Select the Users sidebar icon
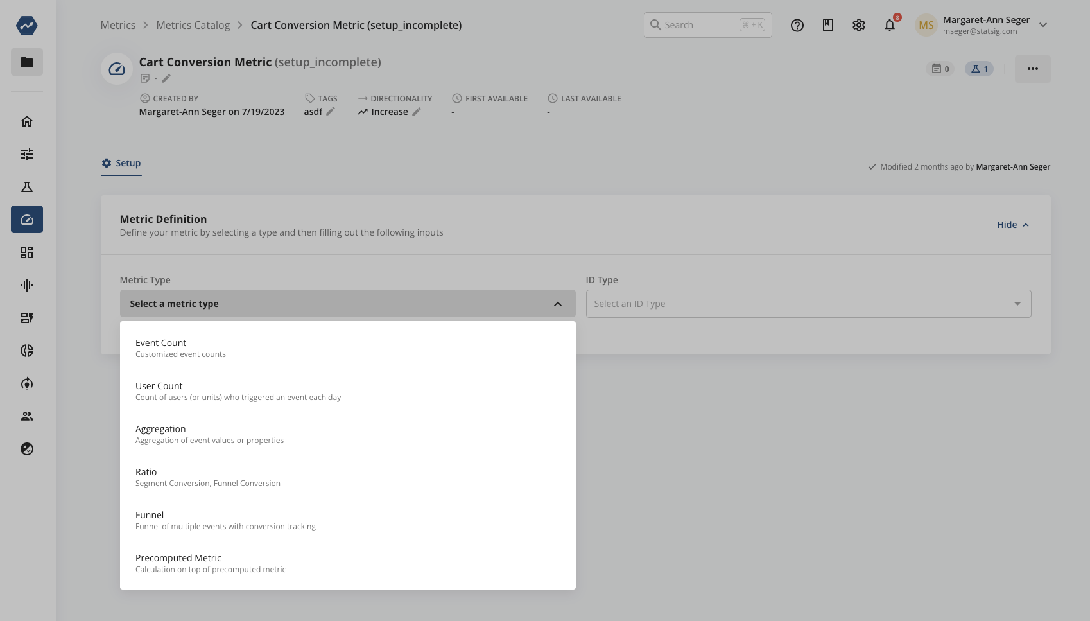 26,415
